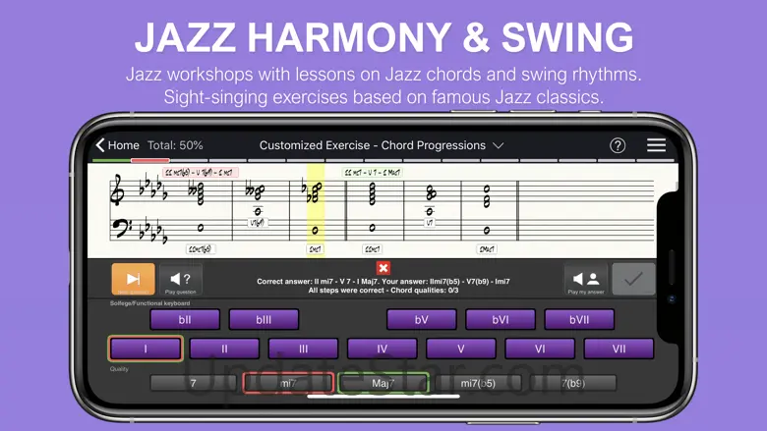Viewport: 767px width, 431px height.
Task: Select the VII degree key
Action: 619,349
